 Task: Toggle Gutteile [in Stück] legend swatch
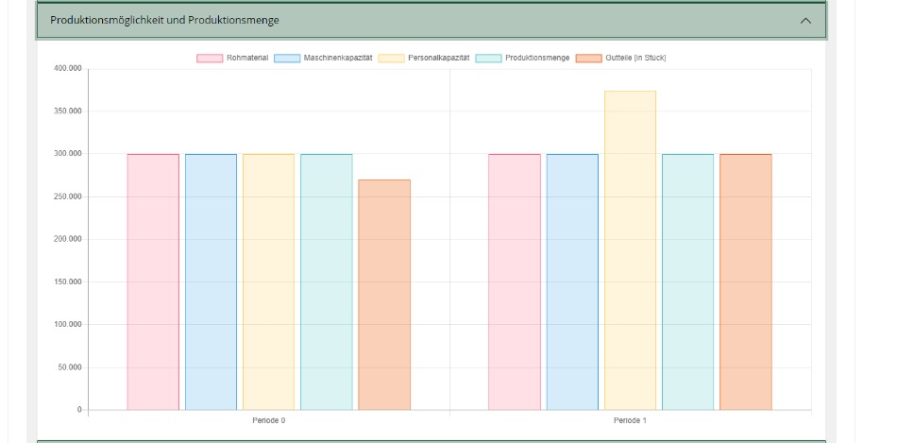coord(588,59)
